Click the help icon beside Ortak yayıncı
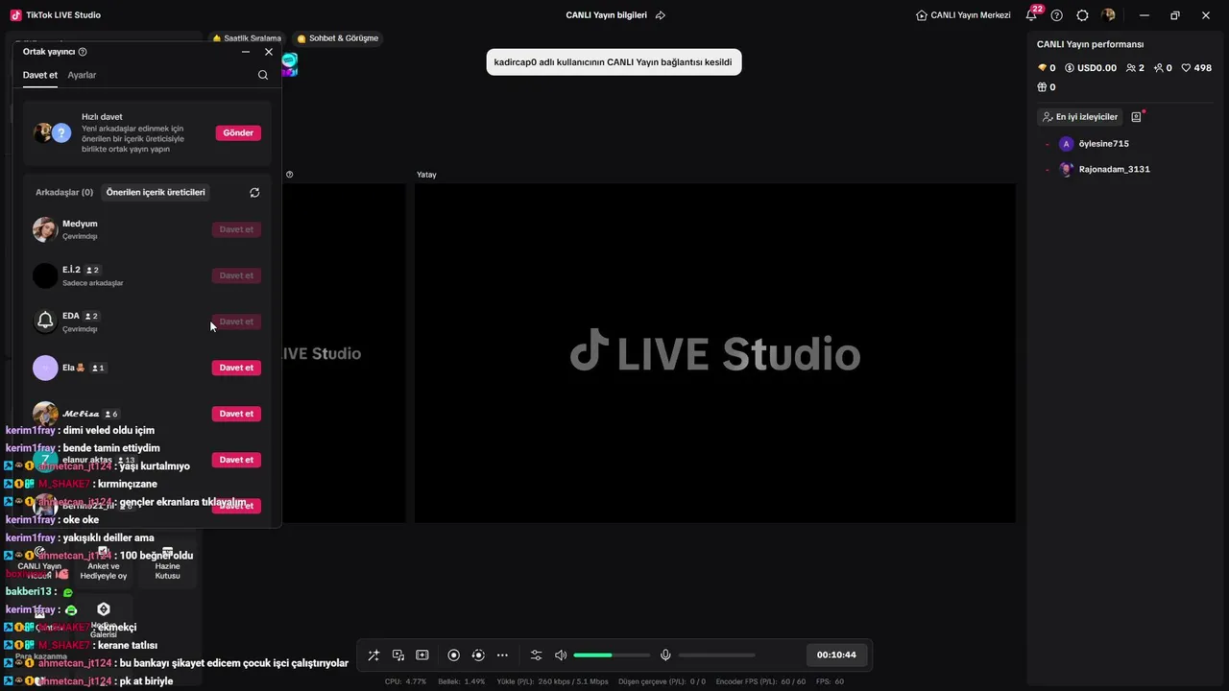The width and height of the screenshot is (1229, 691). pos(83,52)
